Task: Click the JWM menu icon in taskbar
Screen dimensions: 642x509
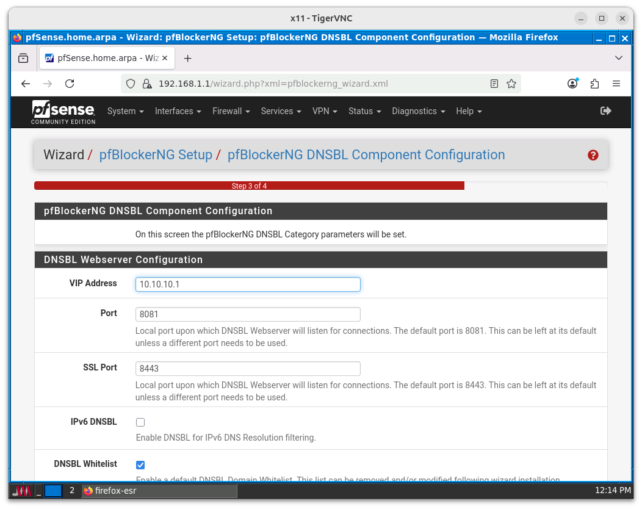Action: (21, 491)
